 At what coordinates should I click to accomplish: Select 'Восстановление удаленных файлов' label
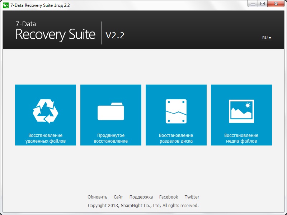tap(46, 138)
